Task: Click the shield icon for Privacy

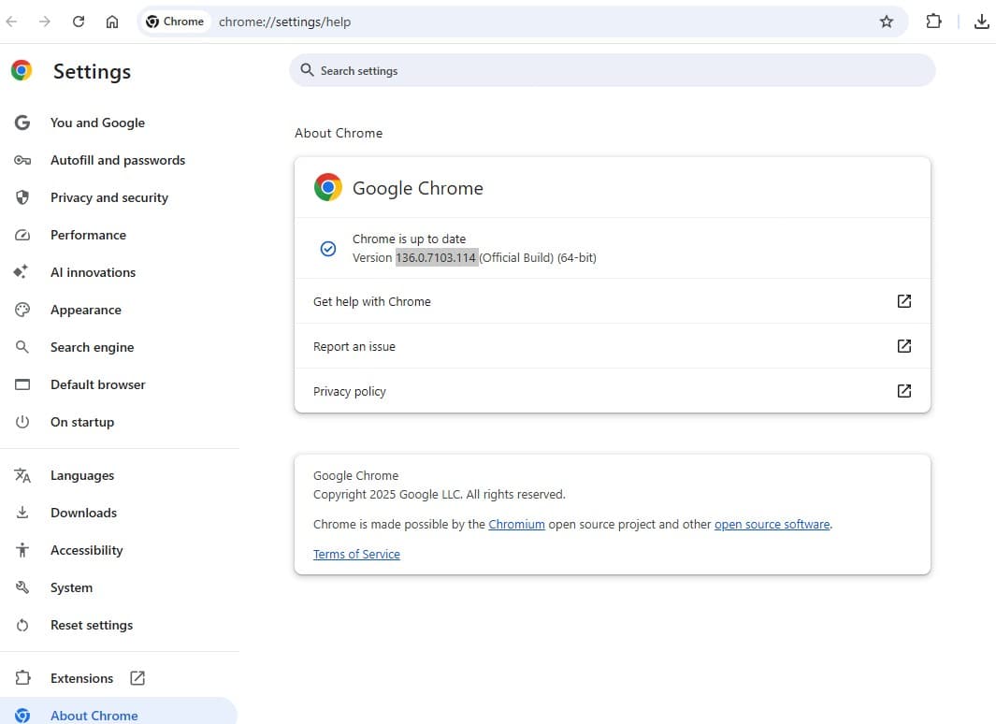Action: click(x=22, y=197)
